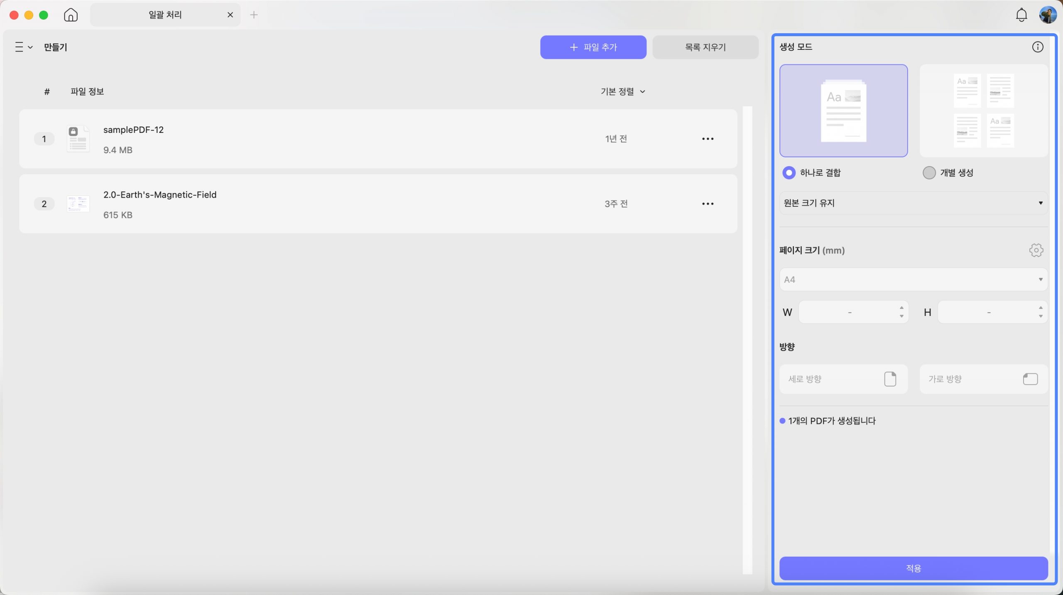Click the 9.4 MB file size
This screenshot has width=1063, height=595.
pyautogui.click(x=118, y=150)
